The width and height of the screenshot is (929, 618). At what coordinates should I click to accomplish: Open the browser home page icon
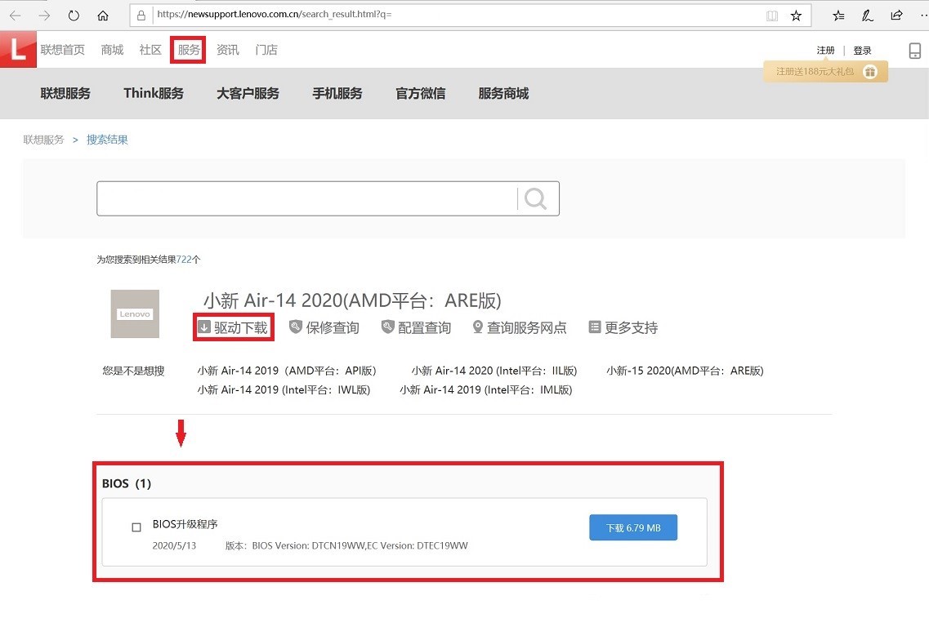pos(102,16)
